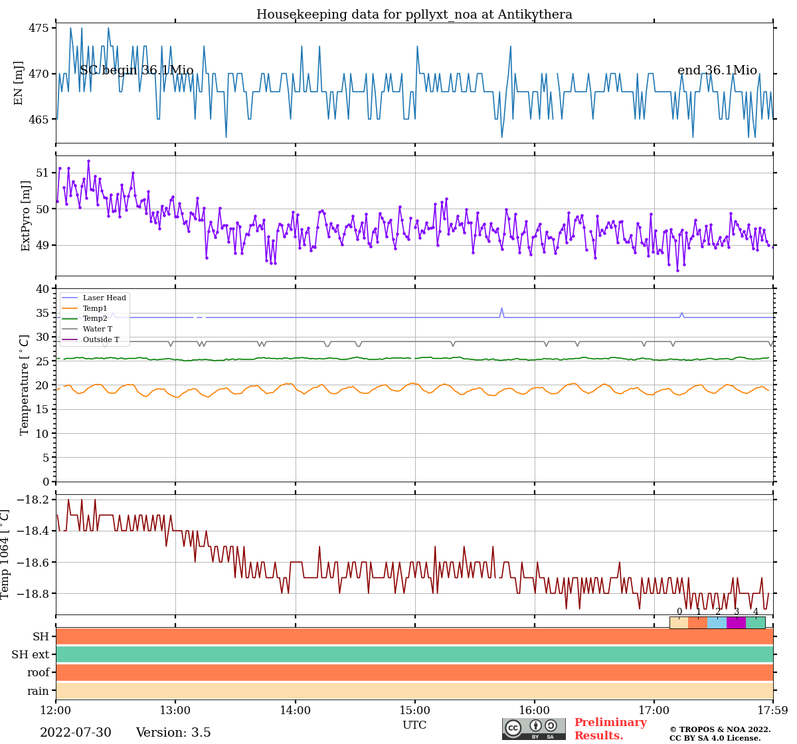Click the orange SH status bar

[414, 636]
